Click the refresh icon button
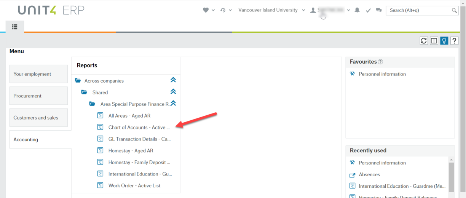The width and height of the screenshot is (466, 198). (424, 41)
